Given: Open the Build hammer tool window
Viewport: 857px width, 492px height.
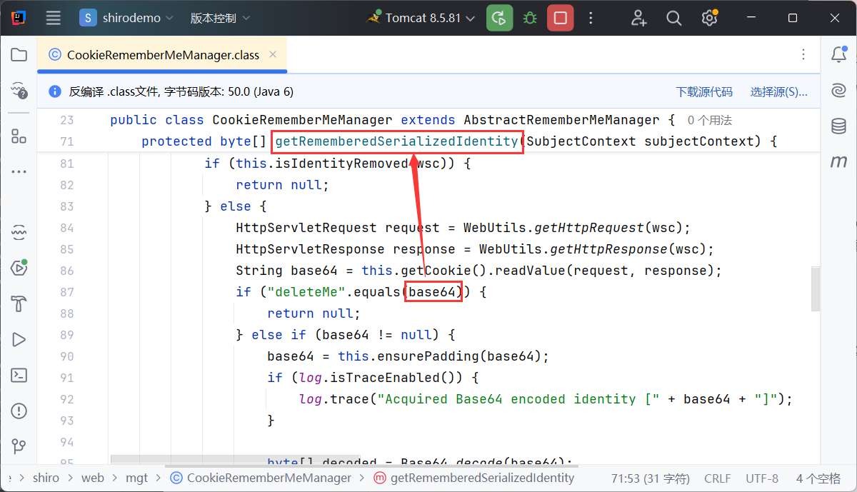Looking at the screenshot, I should tap(19, 303).
